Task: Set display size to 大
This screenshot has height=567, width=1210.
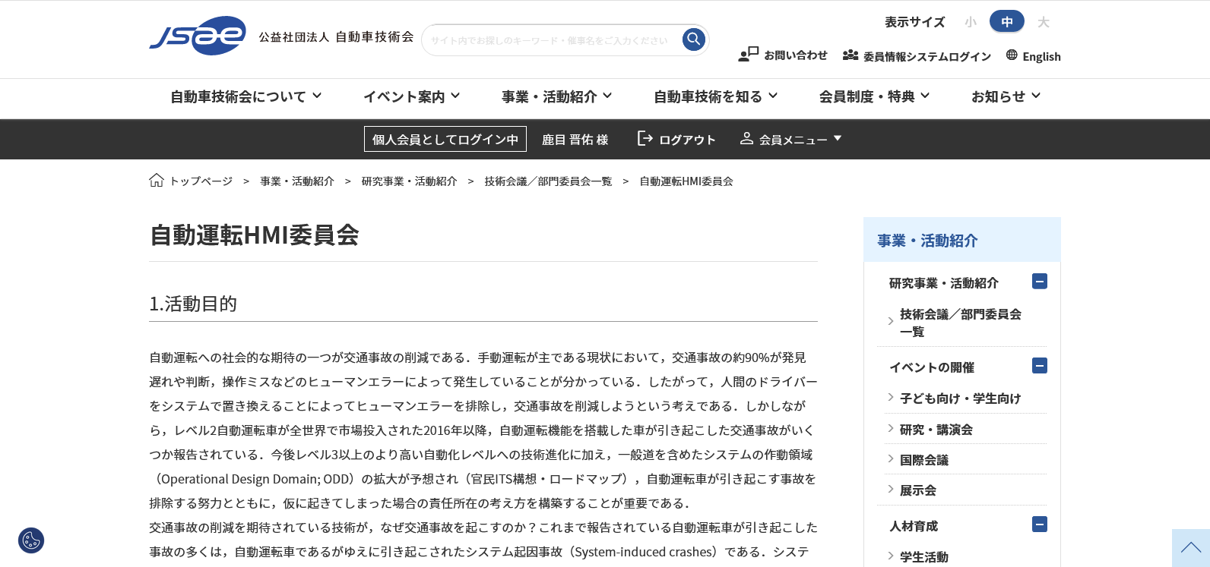Action: pyautogui.click(x=1044, y=22)
